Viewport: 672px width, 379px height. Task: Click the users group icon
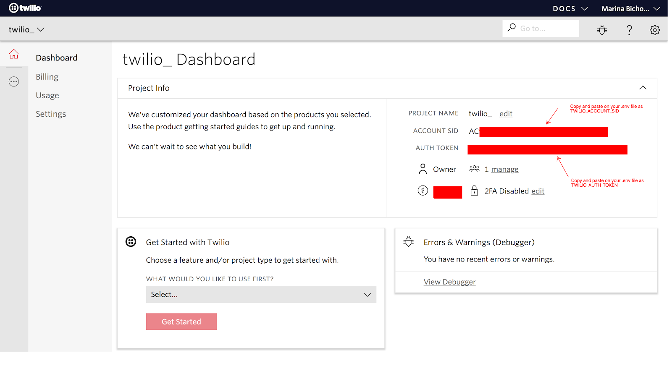[474, 169]
